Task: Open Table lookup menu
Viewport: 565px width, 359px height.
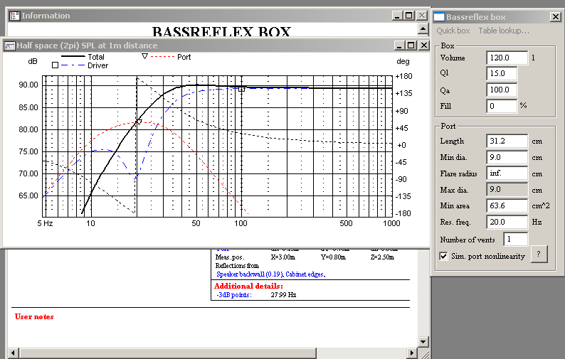Action: tap(504, 31)
